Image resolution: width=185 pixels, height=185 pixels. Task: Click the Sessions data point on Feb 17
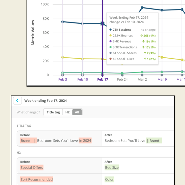102,23
